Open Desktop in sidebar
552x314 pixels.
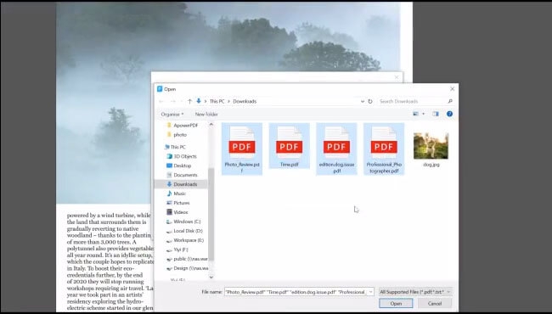[x=179, y=165]
